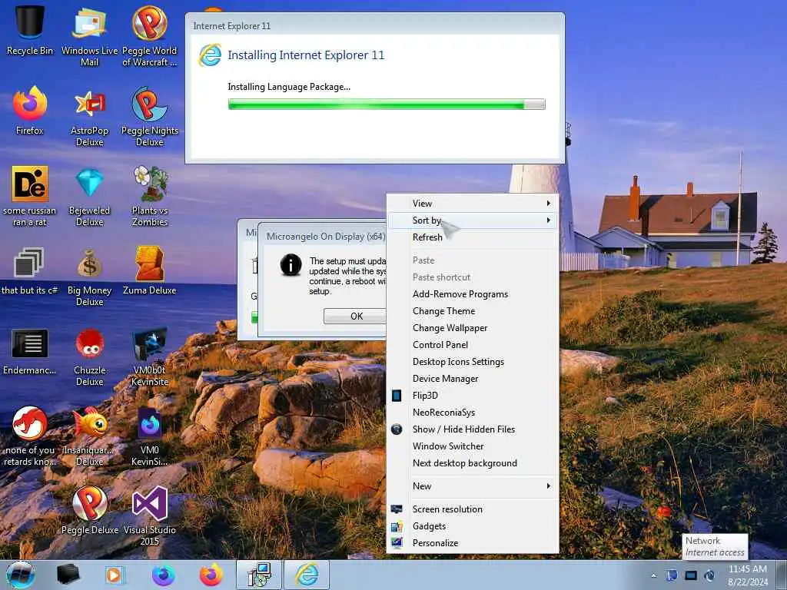Choose Flip3D menu entry

click(473, 396)
